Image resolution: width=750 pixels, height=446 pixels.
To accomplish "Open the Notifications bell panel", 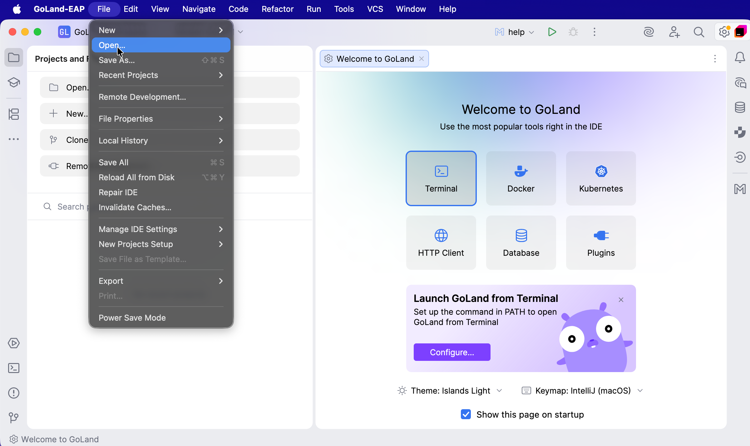I will click(x=740, y=57).
